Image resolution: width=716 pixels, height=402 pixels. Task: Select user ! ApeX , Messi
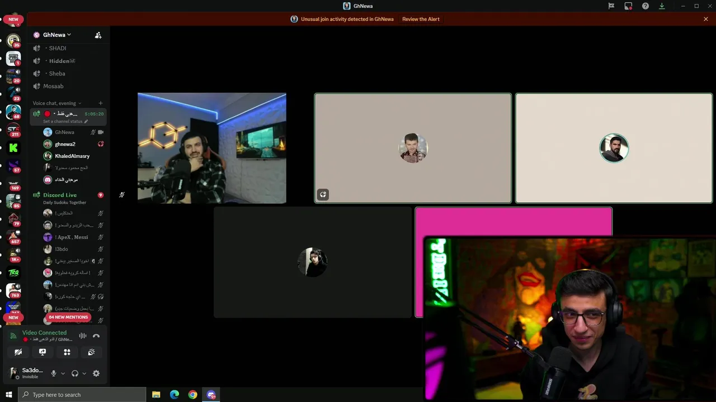click(x=73, y=237)
